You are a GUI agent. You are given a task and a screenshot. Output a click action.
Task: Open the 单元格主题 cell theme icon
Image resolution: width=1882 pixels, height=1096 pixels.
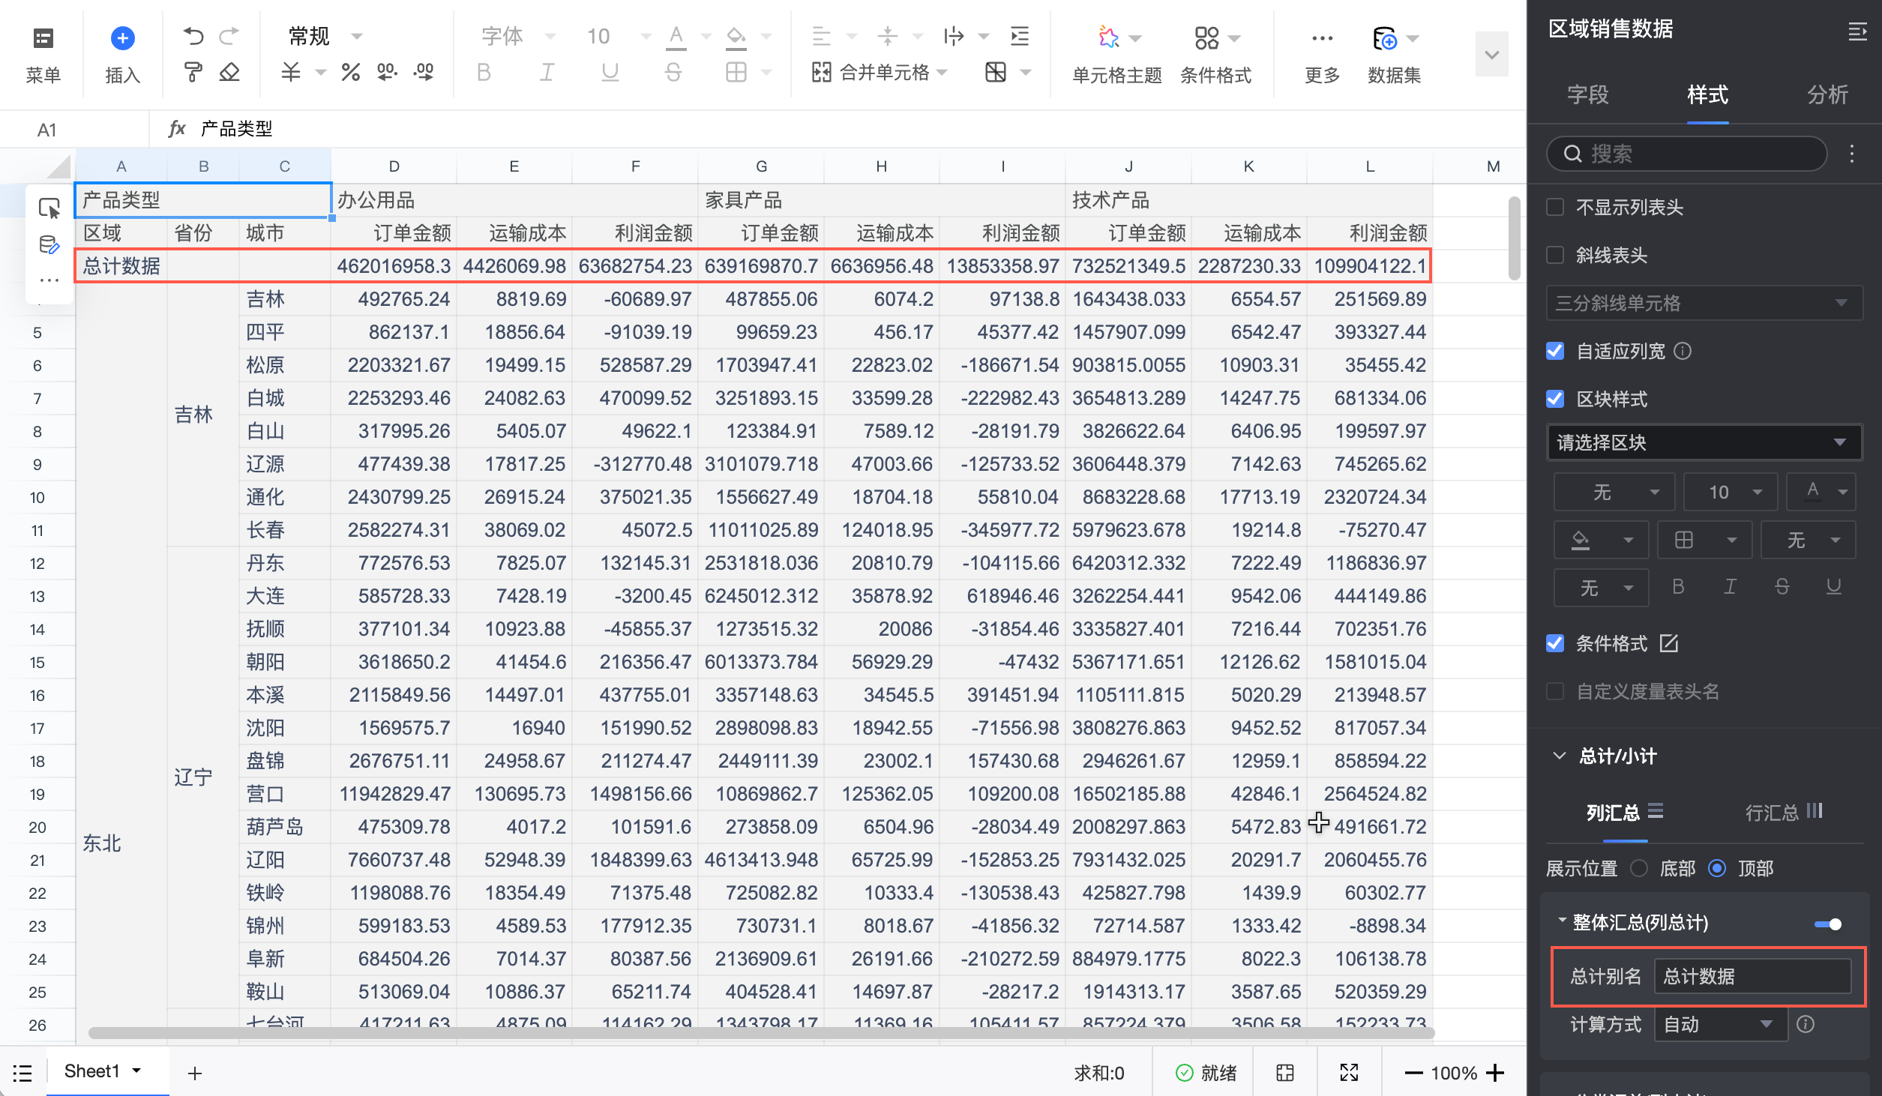(x=1108, y=37)
